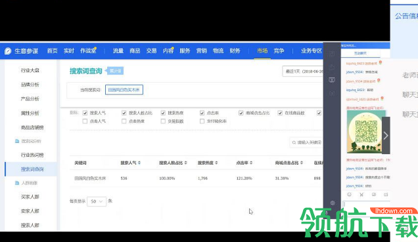The height and width of the screenshot is (242, 418).
Task: Sort table by 搜索热度 arrows
Action: pyautogui.click(x=216, y=163)
